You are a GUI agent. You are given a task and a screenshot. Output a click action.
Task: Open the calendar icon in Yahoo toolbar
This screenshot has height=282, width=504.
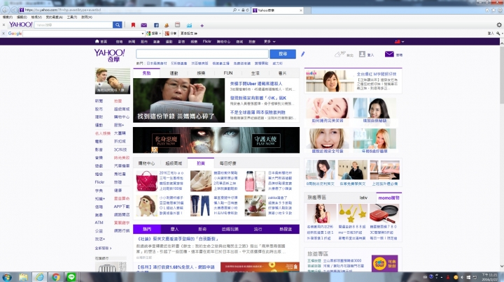[177, 24]
